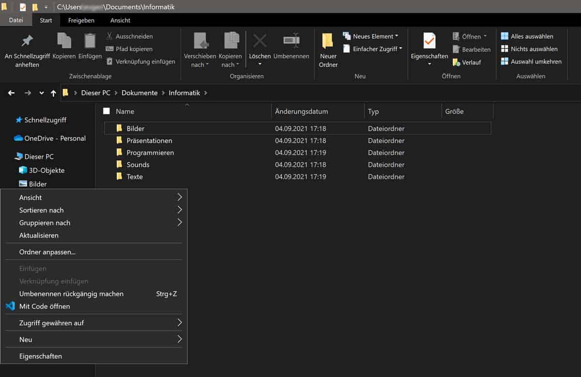Toggle the select-all checkbox beside Name header

(x=107, y=111)
